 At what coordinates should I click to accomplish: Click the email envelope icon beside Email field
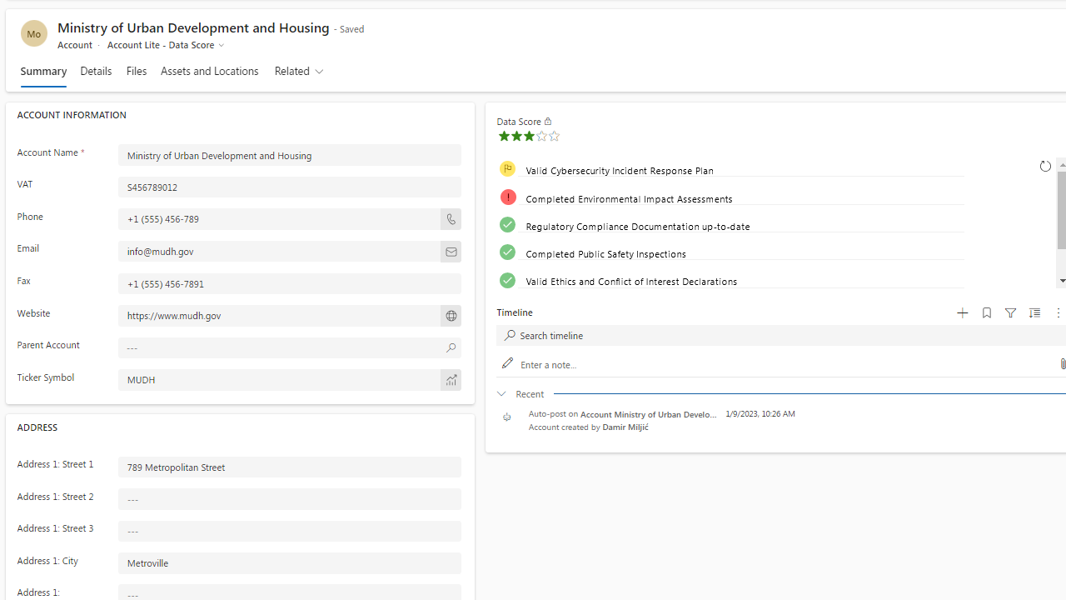[451, 252]
